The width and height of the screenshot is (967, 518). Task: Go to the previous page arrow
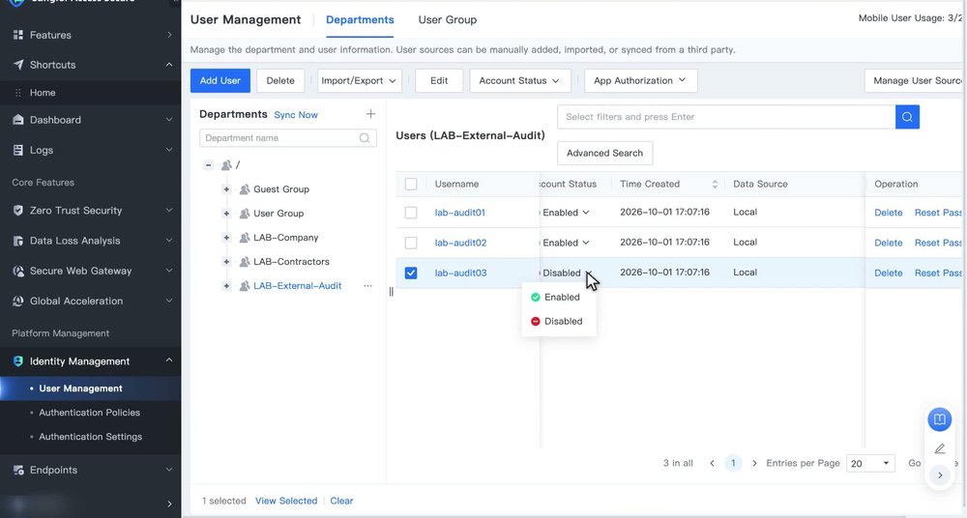pyautogui.click(x=713, y=463)
